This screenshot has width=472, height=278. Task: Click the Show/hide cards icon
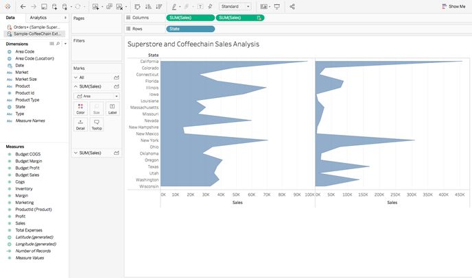pyautogui.click(x=263, y=6)
